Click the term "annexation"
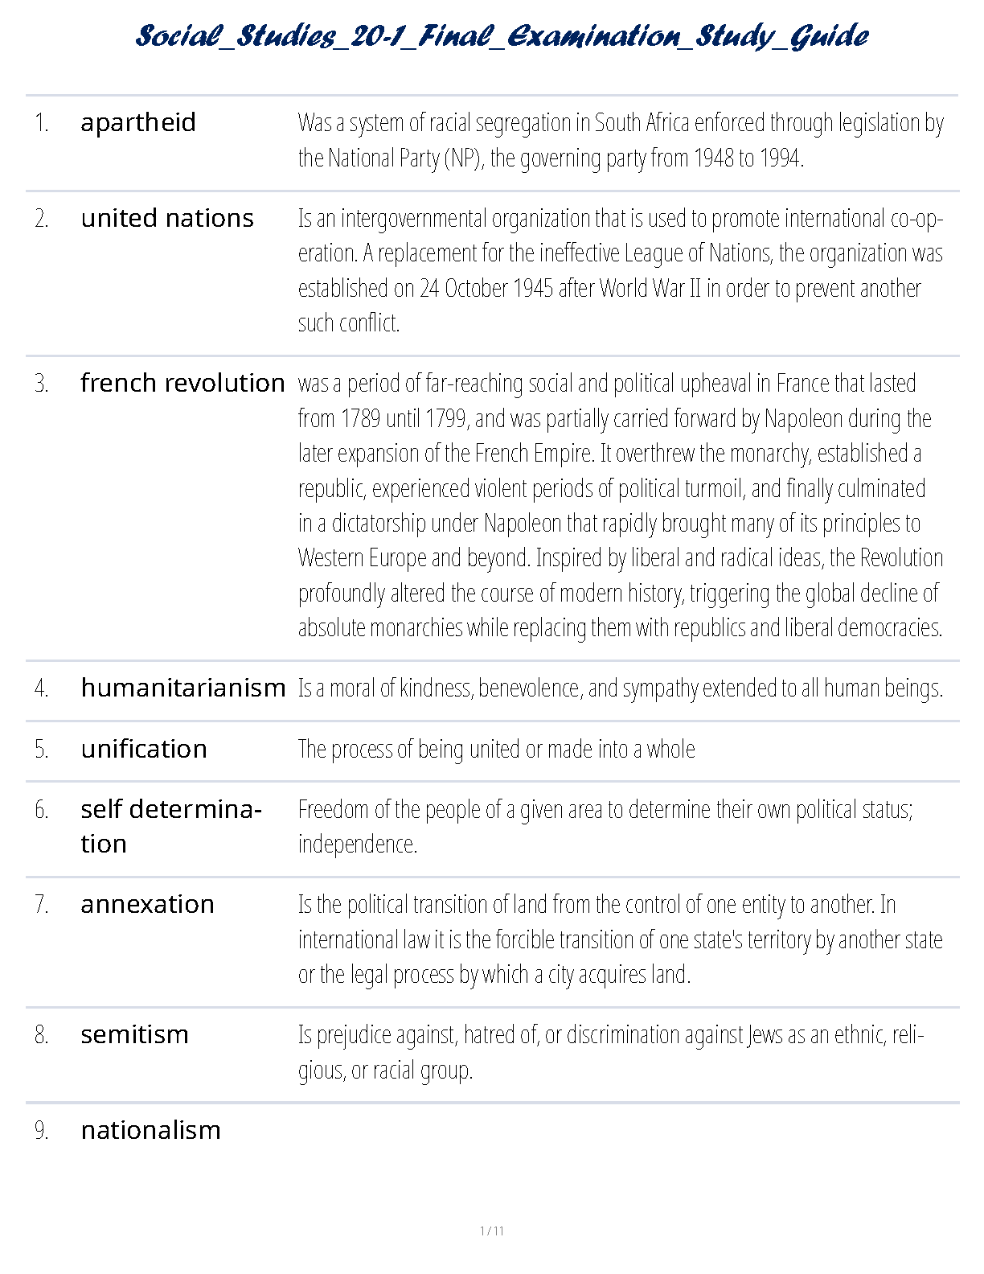The image size is (984, 1274). click(x=147, y=904)
